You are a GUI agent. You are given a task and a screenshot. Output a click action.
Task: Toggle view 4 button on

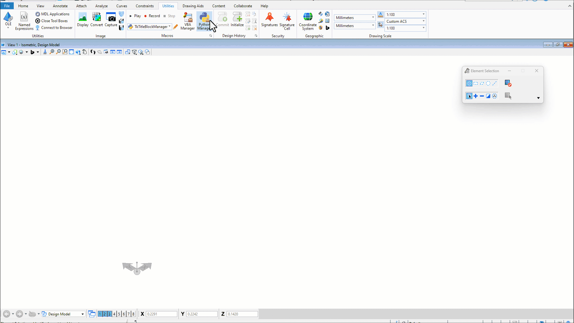(x=114, y=314)
